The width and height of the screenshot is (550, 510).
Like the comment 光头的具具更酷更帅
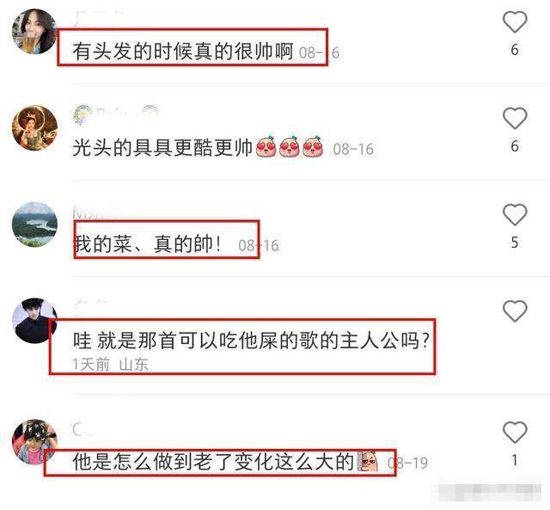[515, 119]
